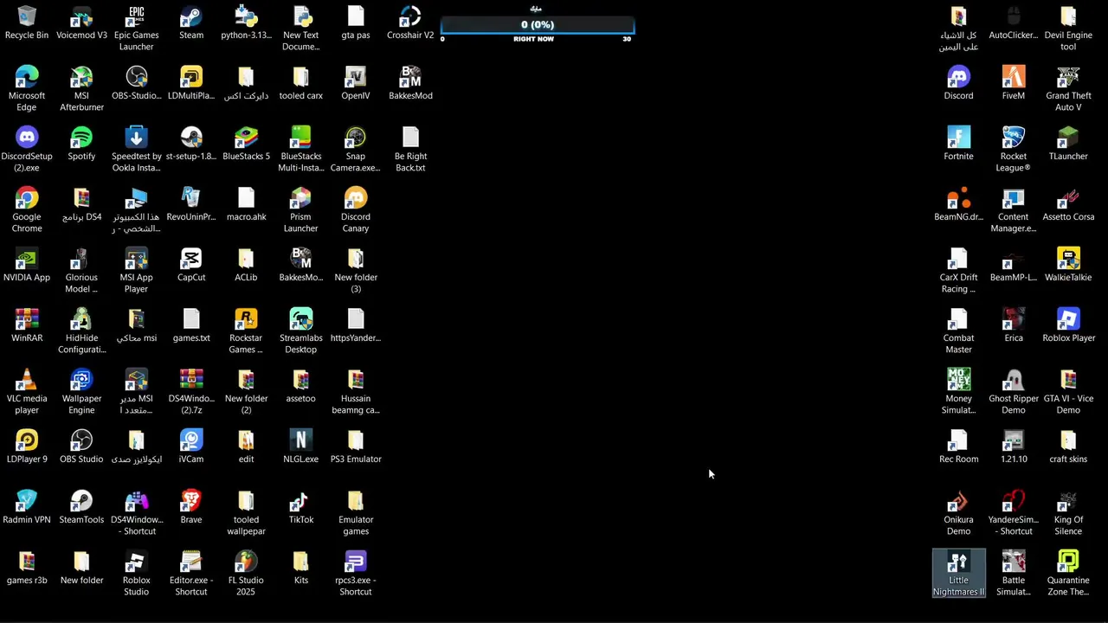Open the Recycle Bin icon
Image resolution: width=1108 pixels, height=623 pixels.
[27, 23]
